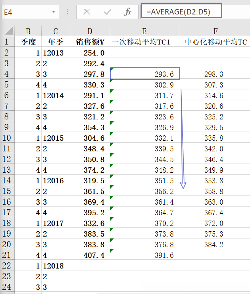The width and height of the screenshot is (250, 294).
Task: Click cell containing 12014
Action: (56, 95)
